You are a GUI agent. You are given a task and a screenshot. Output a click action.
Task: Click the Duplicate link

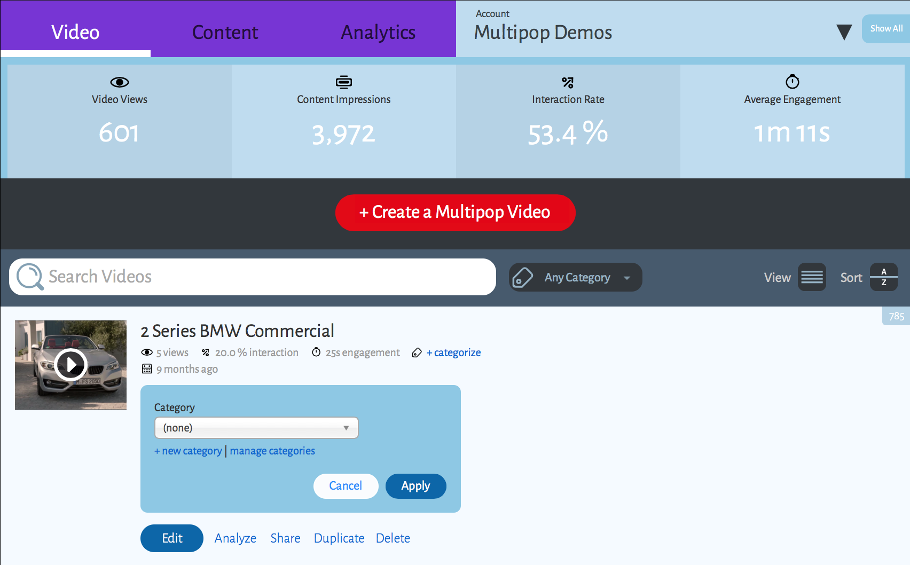[339, 538]
